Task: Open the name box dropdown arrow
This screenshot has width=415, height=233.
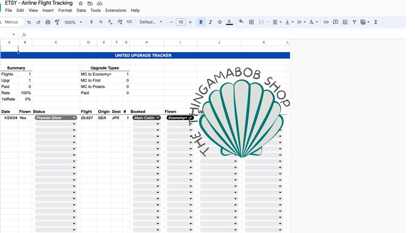Action: 14,34
